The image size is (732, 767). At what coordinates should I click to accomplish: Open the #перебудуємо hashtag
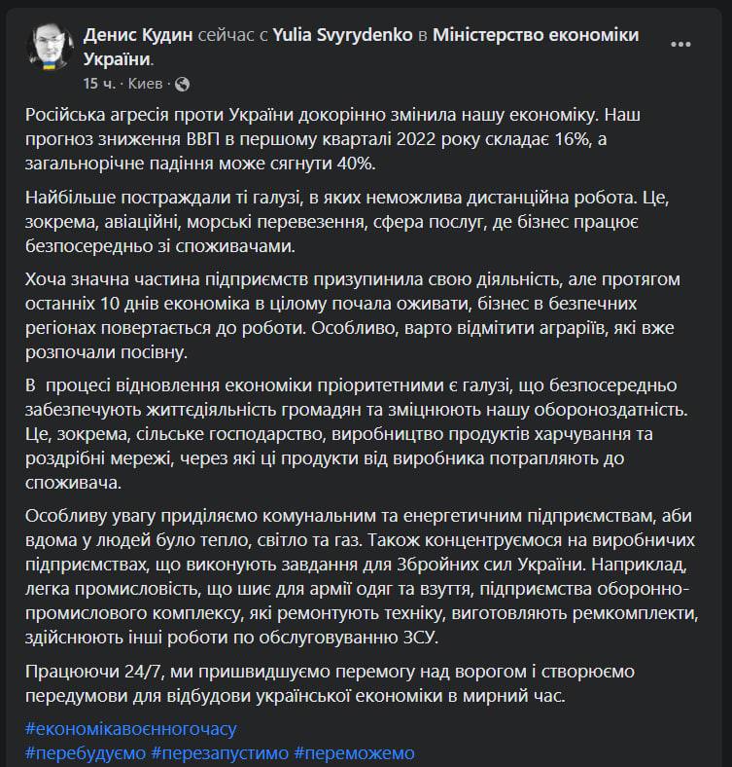click(x=86, y=752)
